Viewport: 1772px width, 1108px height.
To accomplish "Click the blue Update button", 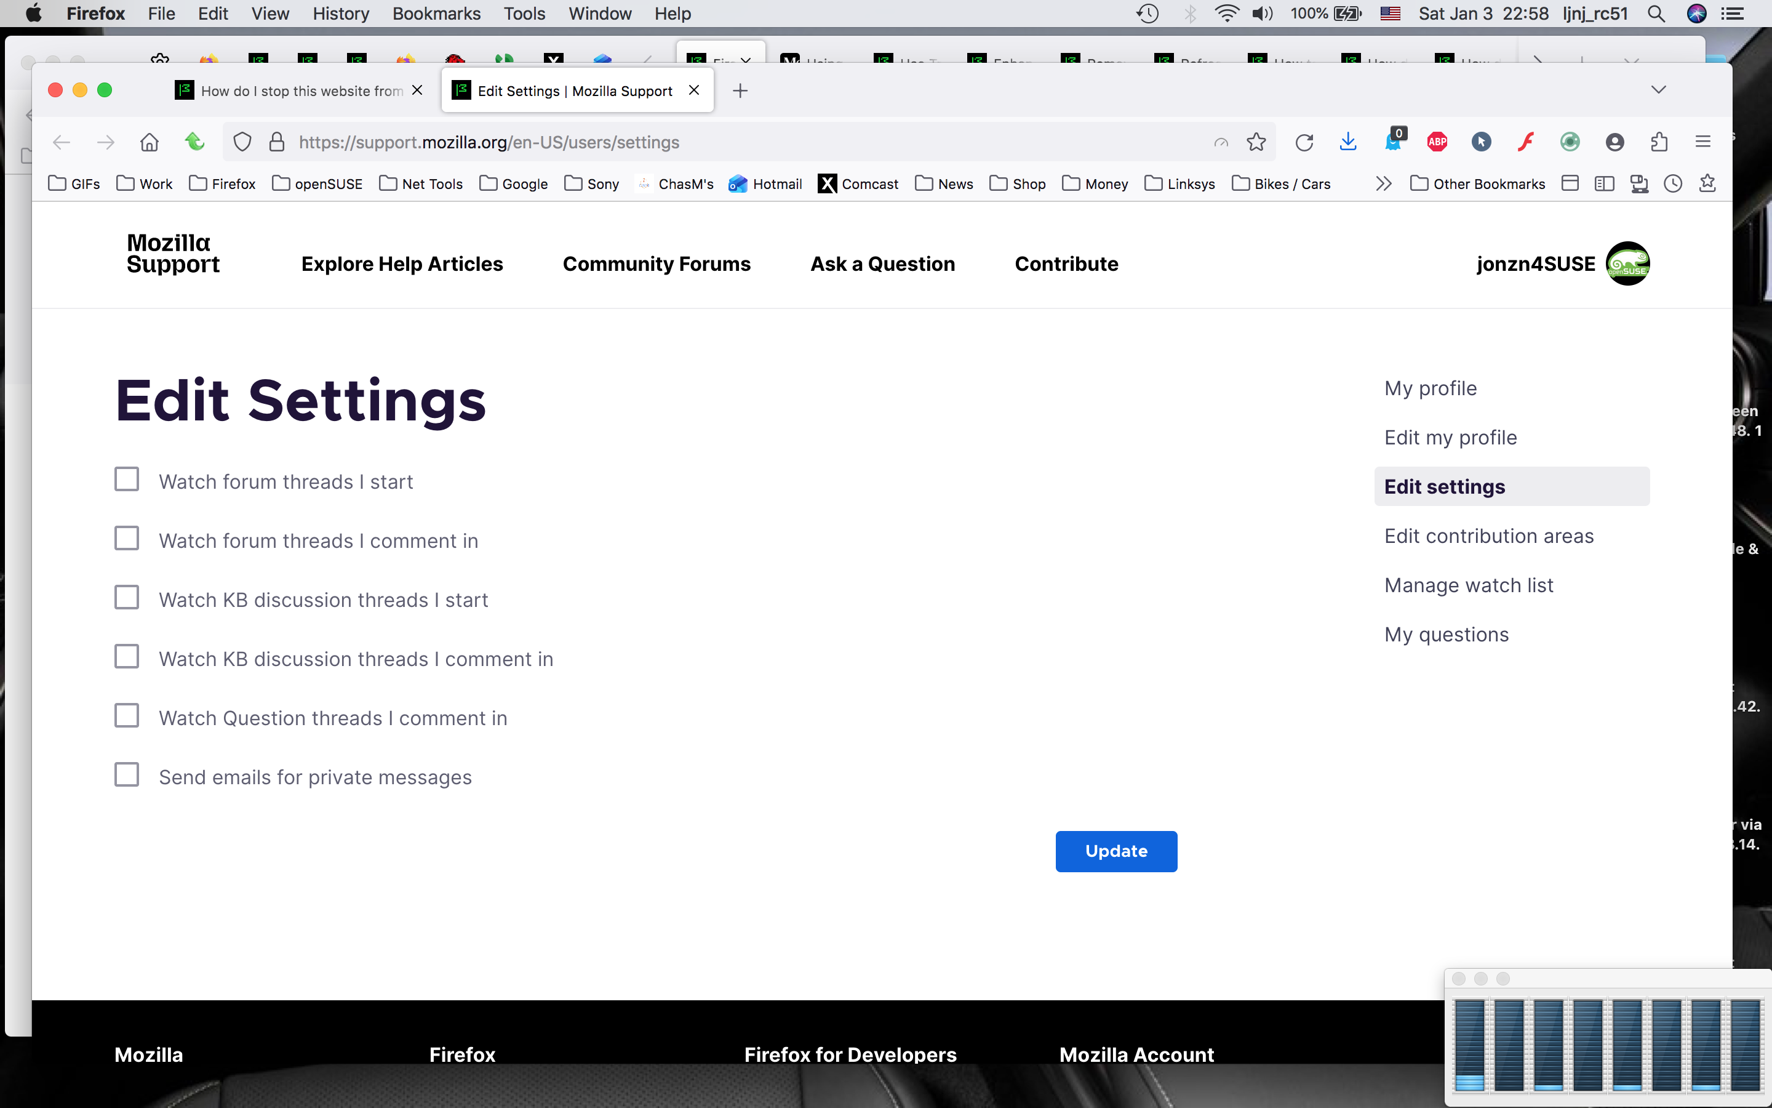I will [x=1116, y=851].
